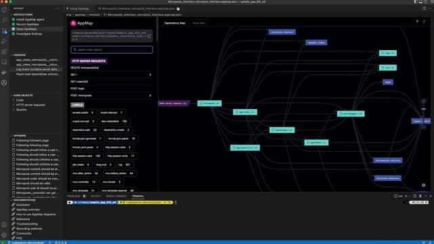This screenshot has height=244, width=434.
Task: Click the POST /login request row
Action: pyautogui.click(x=111, y=89)
